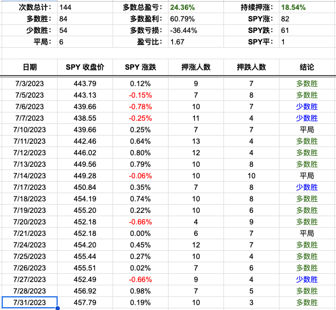Click the SPY 涨跌 column header
Viewport: 336px width, 310px height.
tap(141, 67)
